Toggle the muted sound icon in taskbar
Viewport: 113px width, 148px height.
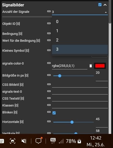click(24, 141)
